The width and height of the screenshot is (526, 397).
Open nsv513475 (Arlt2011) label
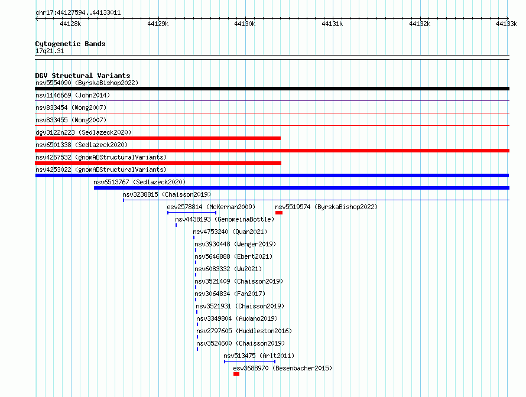click(259, 356)
